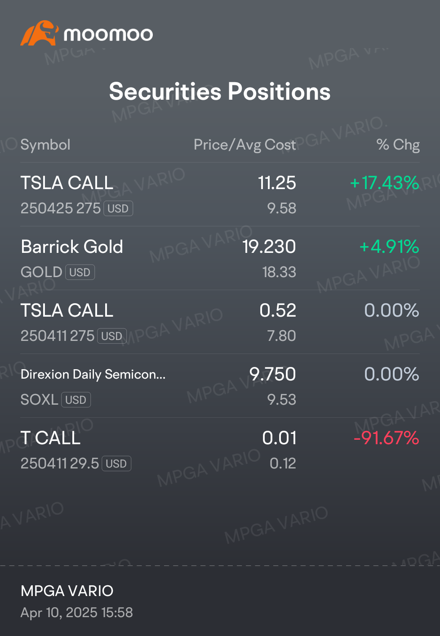The height and width of the screenshot is (636, 440).
Task: Open the Barrick Gold position row
Action: (220, 258)
